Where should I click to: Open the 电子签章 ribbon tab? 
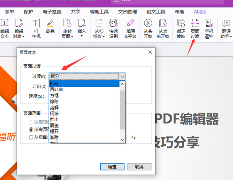point(52,12)
